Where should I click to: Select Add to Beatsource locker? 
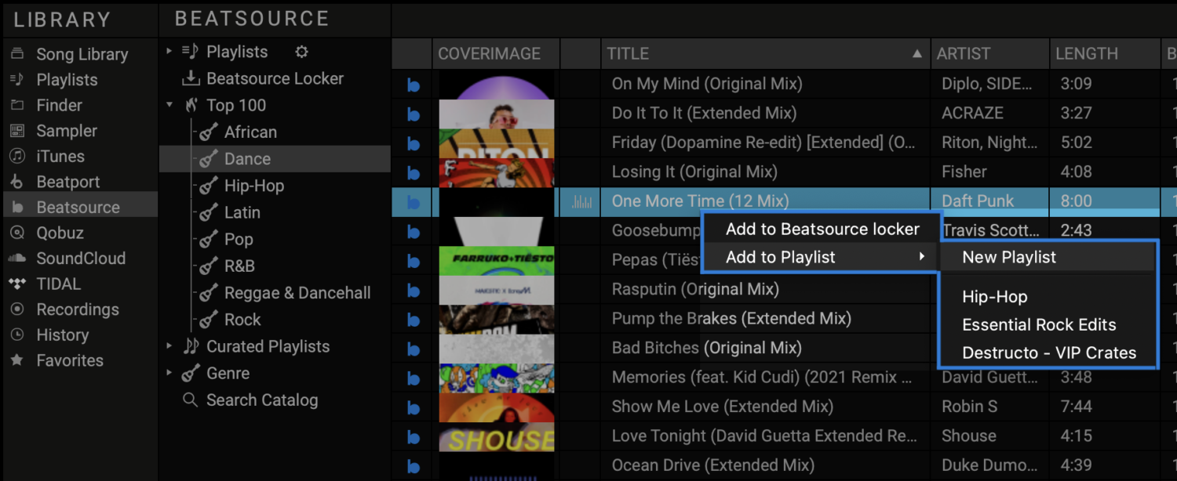[822, 229]
